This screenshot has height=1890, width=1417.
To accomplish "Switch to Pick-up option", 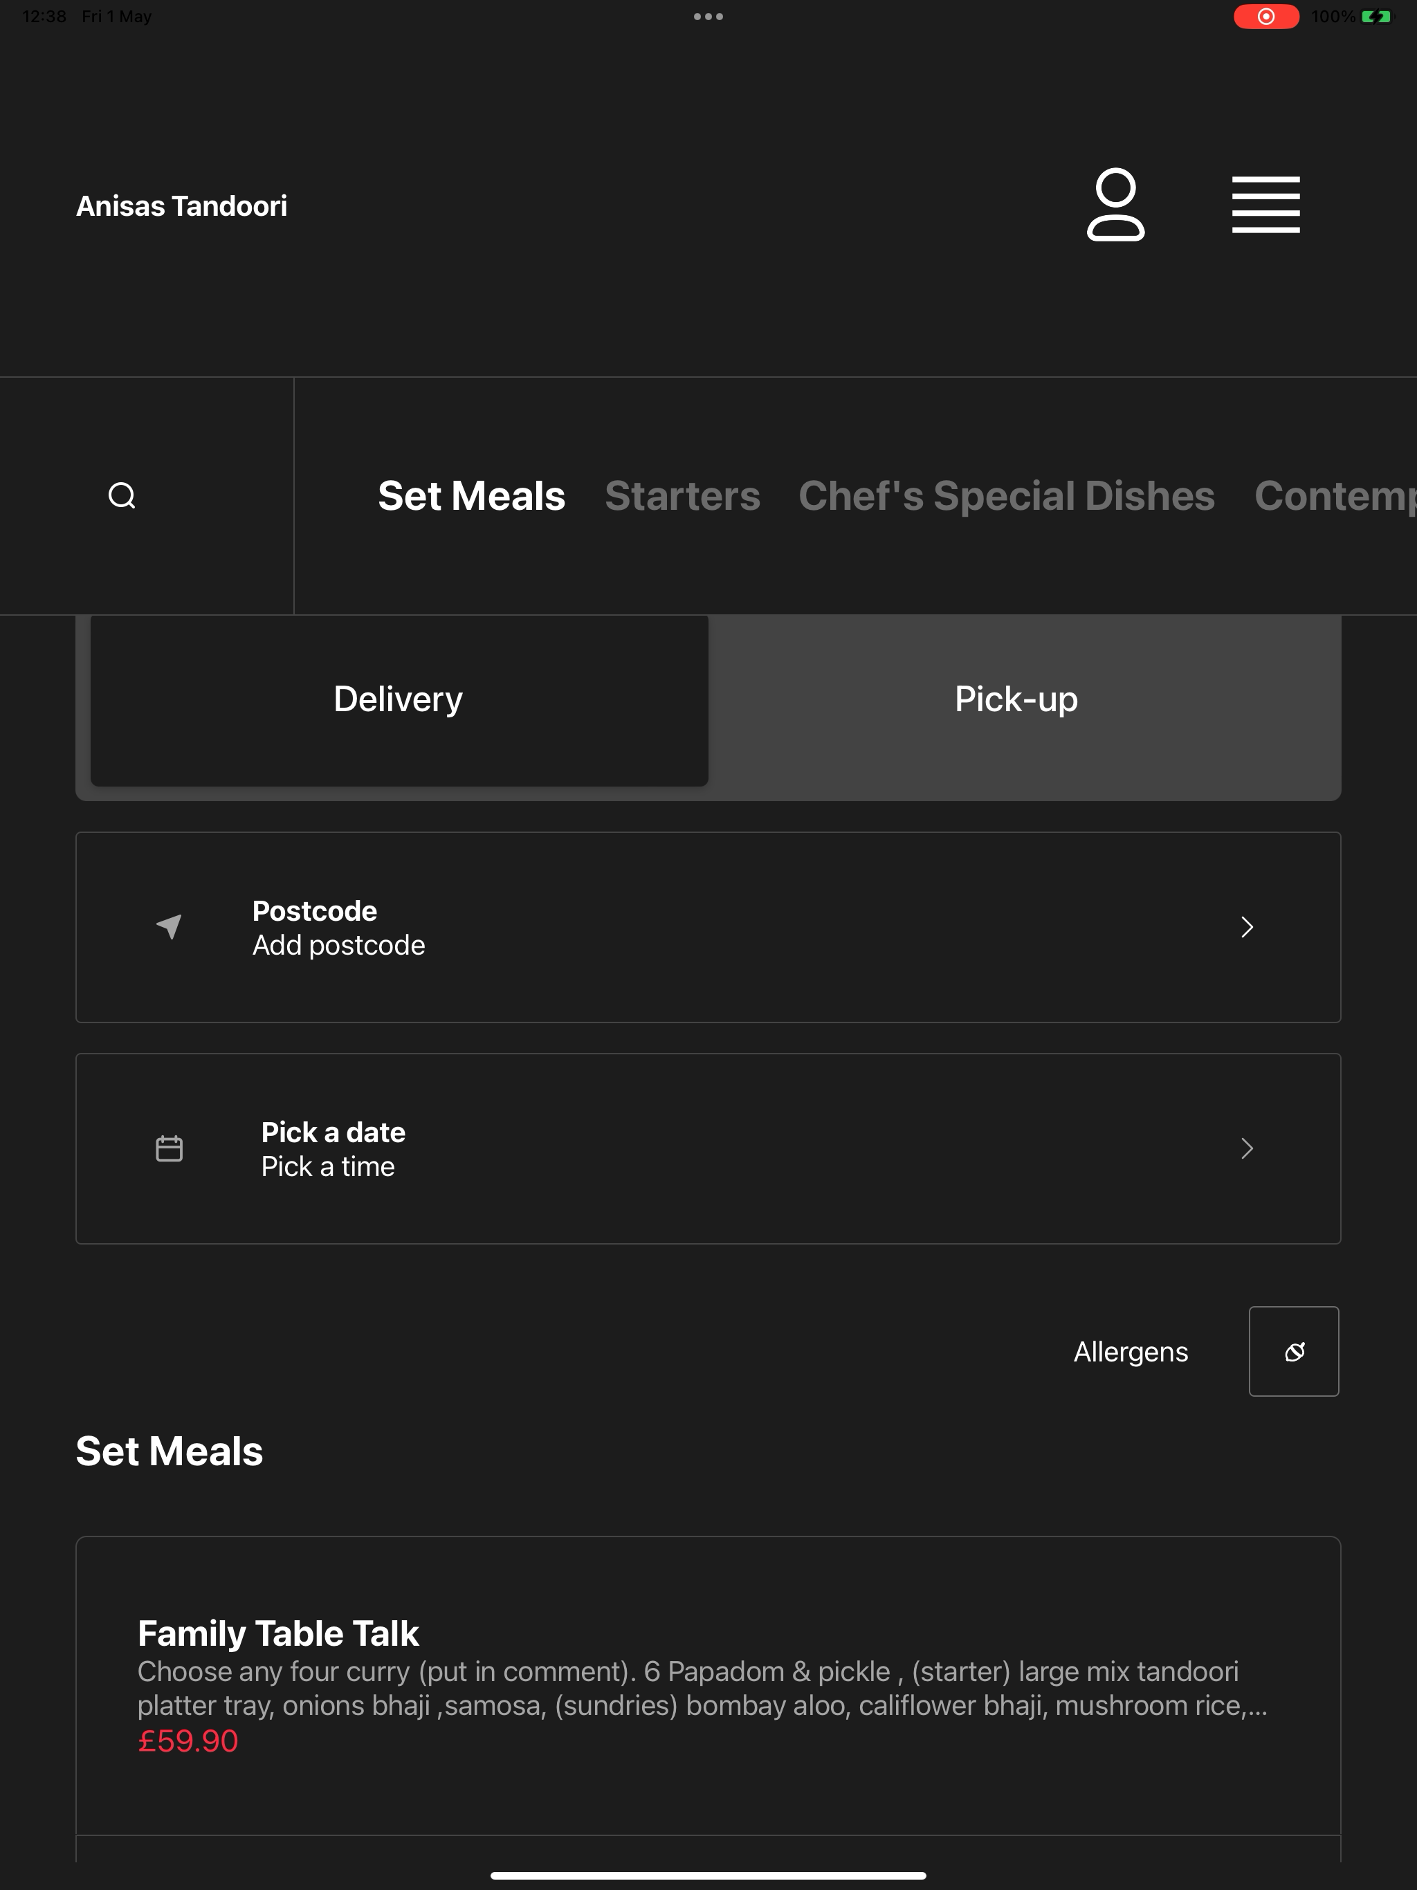I will tap(1016, 700).
